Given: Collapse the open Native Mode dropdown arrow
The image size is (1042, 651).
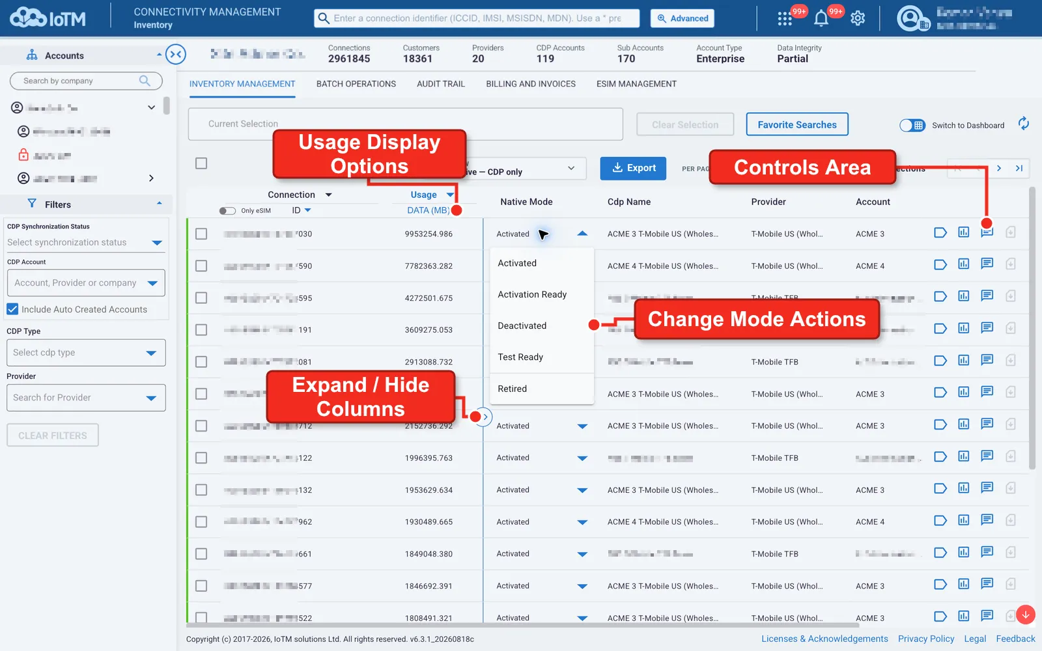Looking at the screenshot, I should [582, 233].
